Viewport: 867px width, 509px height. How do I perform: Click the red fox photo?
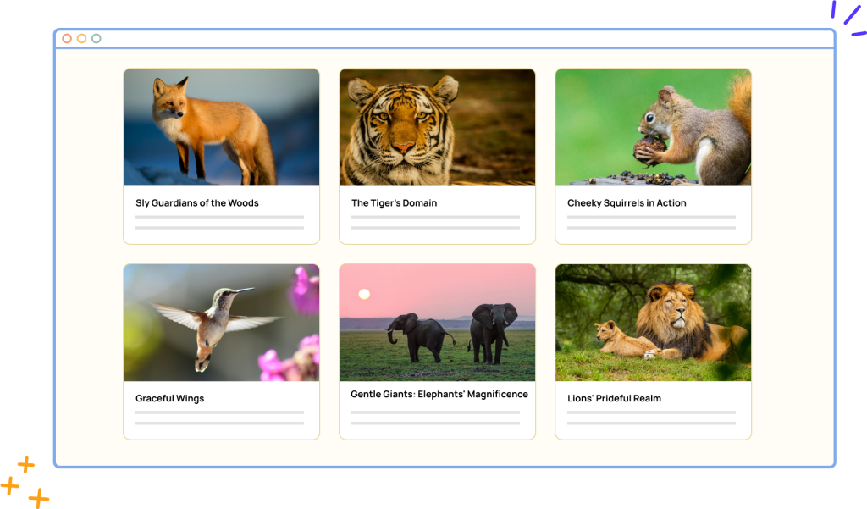(x=221, y=127)
